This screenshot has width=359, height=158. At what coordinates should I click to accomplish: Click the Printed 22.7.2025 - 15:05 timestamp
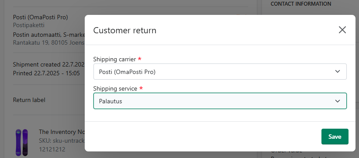coord(46,74)
